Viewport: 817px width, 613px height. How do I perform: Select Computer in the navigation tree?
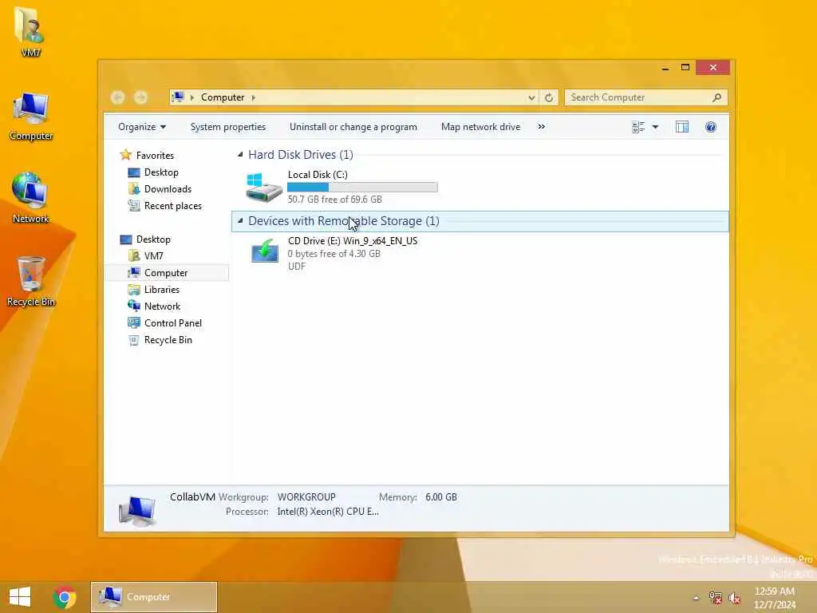[x=166, y=273]
